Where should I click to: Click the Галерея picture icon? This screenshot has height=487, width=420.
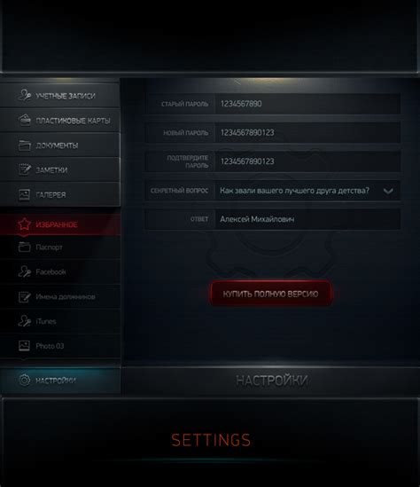pyautogui.click(x=24, y=194)
